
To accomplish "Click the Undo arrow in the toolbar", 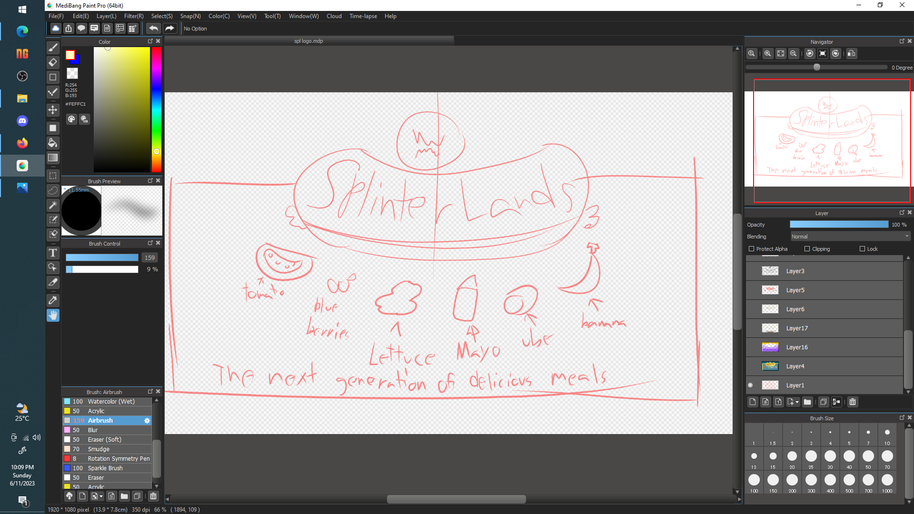I will [153, 29].
